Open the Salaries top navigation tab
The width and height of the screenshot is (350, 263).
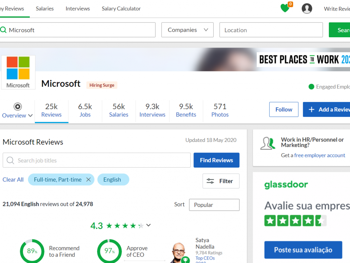pyautogui.click(x=45, y=9)
